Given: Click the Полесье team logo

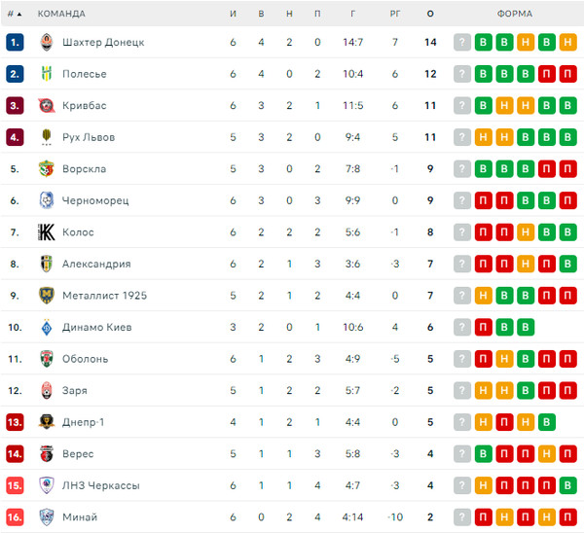Looking at the screenshot, I should 47,74.
